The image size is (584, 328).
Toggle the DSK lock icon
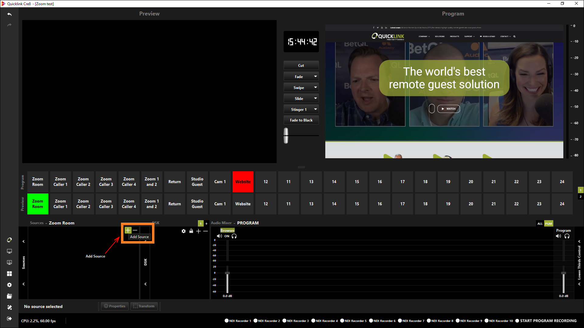pos(191,231)
